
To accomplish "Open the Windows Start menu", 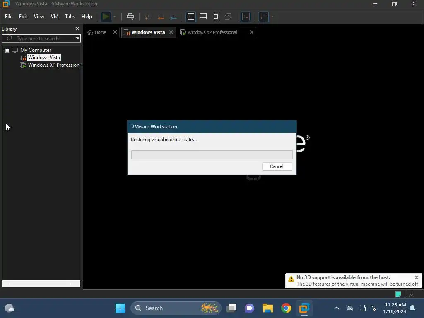I will tap(120, 308).
